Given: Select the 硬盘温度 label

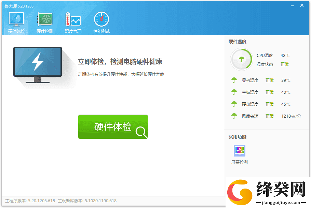Looking at the screenshot, I should 250,104.
